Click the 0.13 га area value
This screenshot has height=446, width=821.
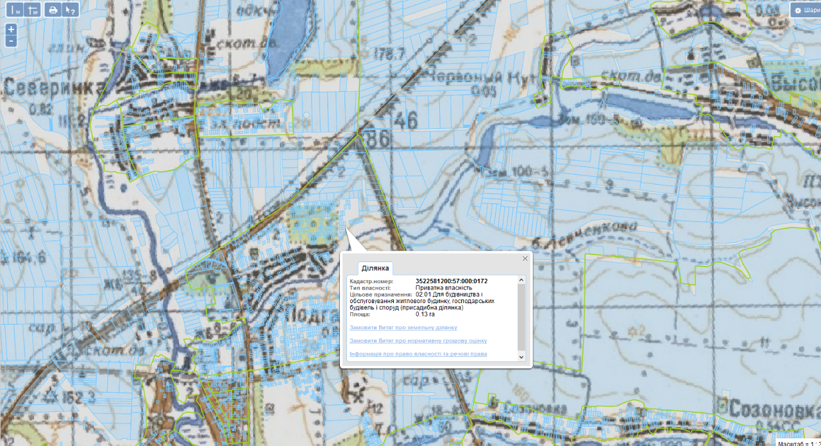tap(425, 315)
